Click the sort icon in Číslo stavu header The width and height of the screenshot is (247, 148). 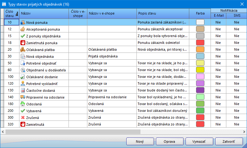(x=16, y=13)
